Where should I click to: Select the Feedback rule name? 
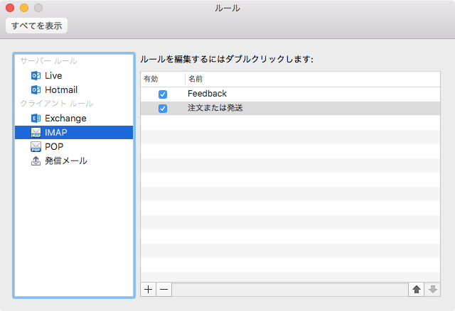207,94
